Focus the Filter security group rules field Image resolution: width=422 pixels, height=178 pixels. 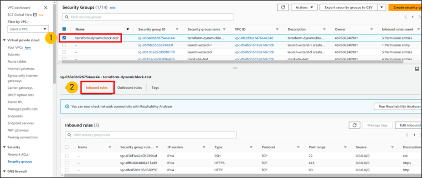[x=151, y=135]
